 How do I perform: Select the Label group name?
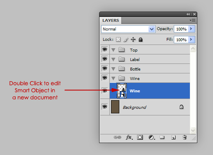pyautogui.click(x=135, y=59)
